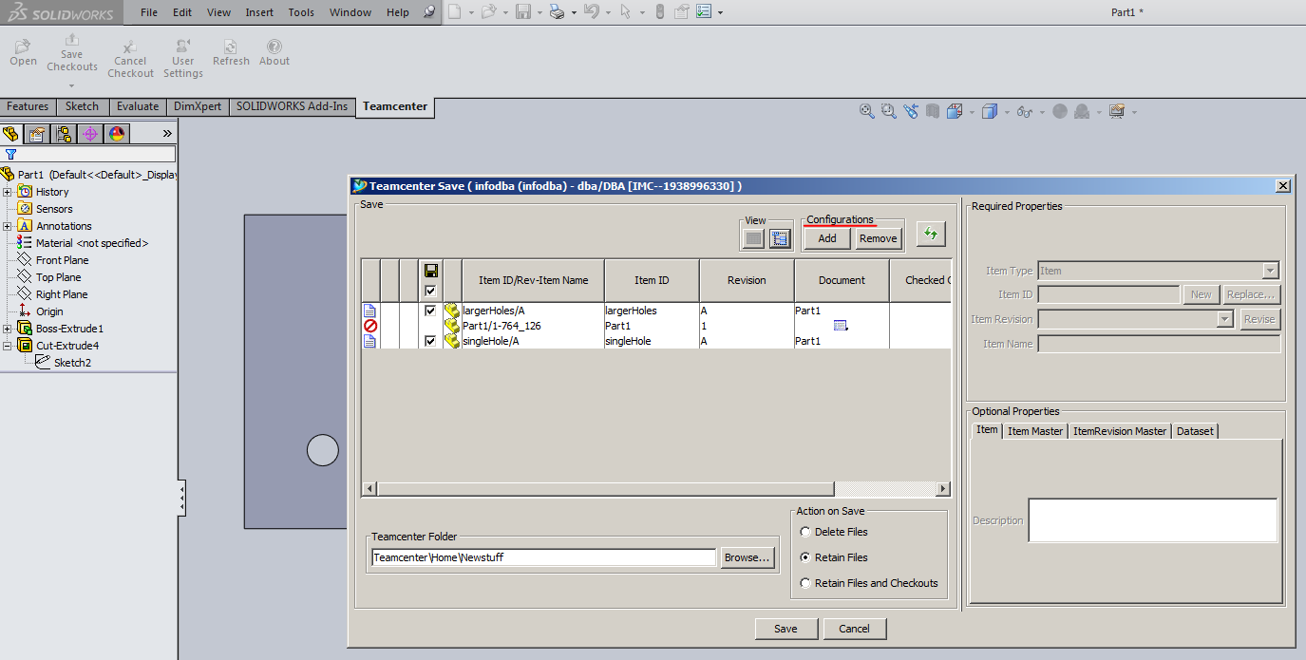Image resolution: width=1306 pixels, height=660 pixels.
Task: Click the Description text box
Action: coord(1153,520)
